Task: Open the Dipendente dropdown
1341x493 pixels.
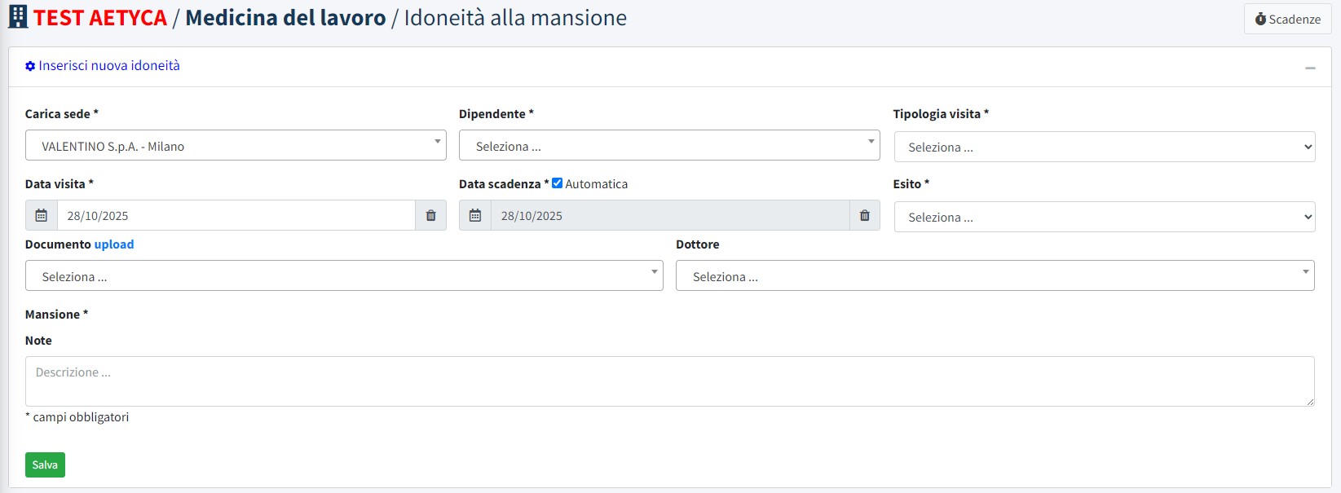Action: coord(669,146)
